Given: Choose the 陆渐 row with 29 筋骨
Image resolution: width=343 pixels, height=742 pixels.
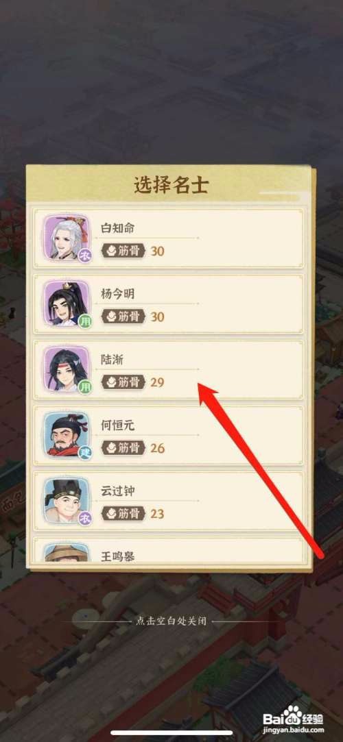Looking at the screenshot, I should [168, 369].
